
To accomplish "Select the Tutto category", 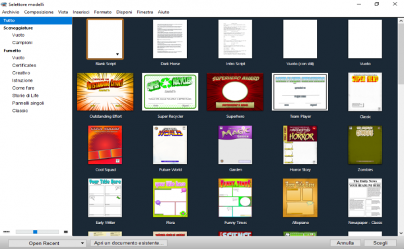I will pyautogui.click(x=36, y=20).
